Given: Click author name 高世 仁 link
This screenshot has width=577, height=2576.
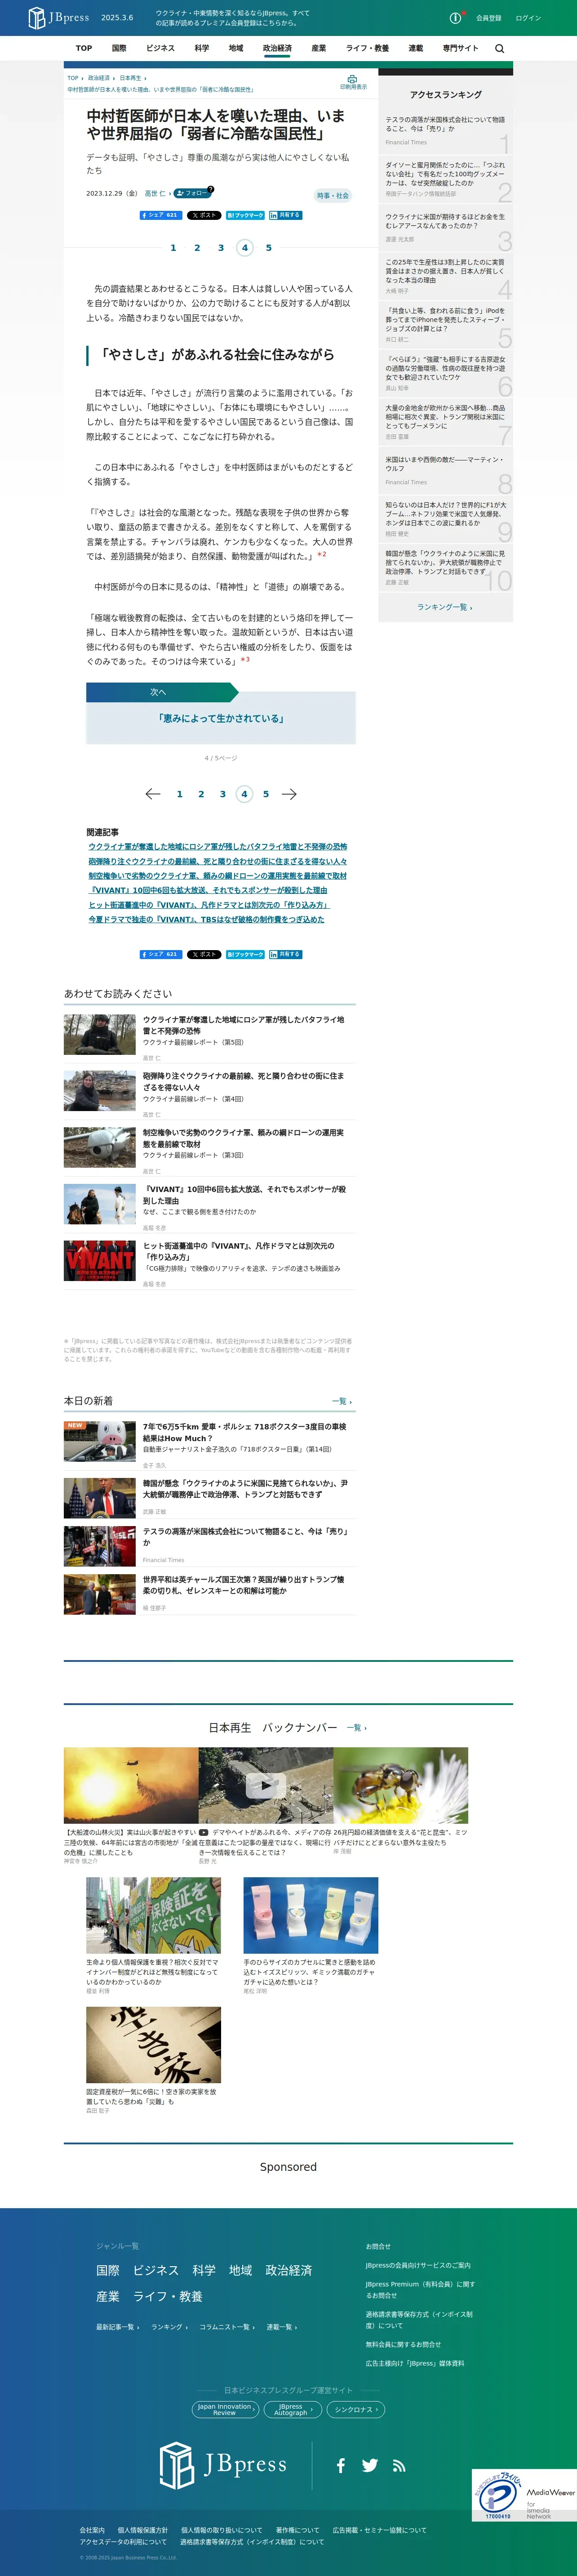Looking at the screenshot, I should tap(155, 194).
